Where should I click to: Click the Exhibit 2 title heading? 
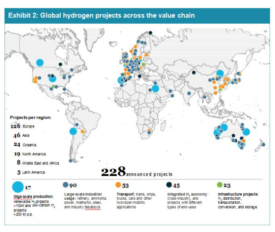pyautogui.click(x=102, y=16)
